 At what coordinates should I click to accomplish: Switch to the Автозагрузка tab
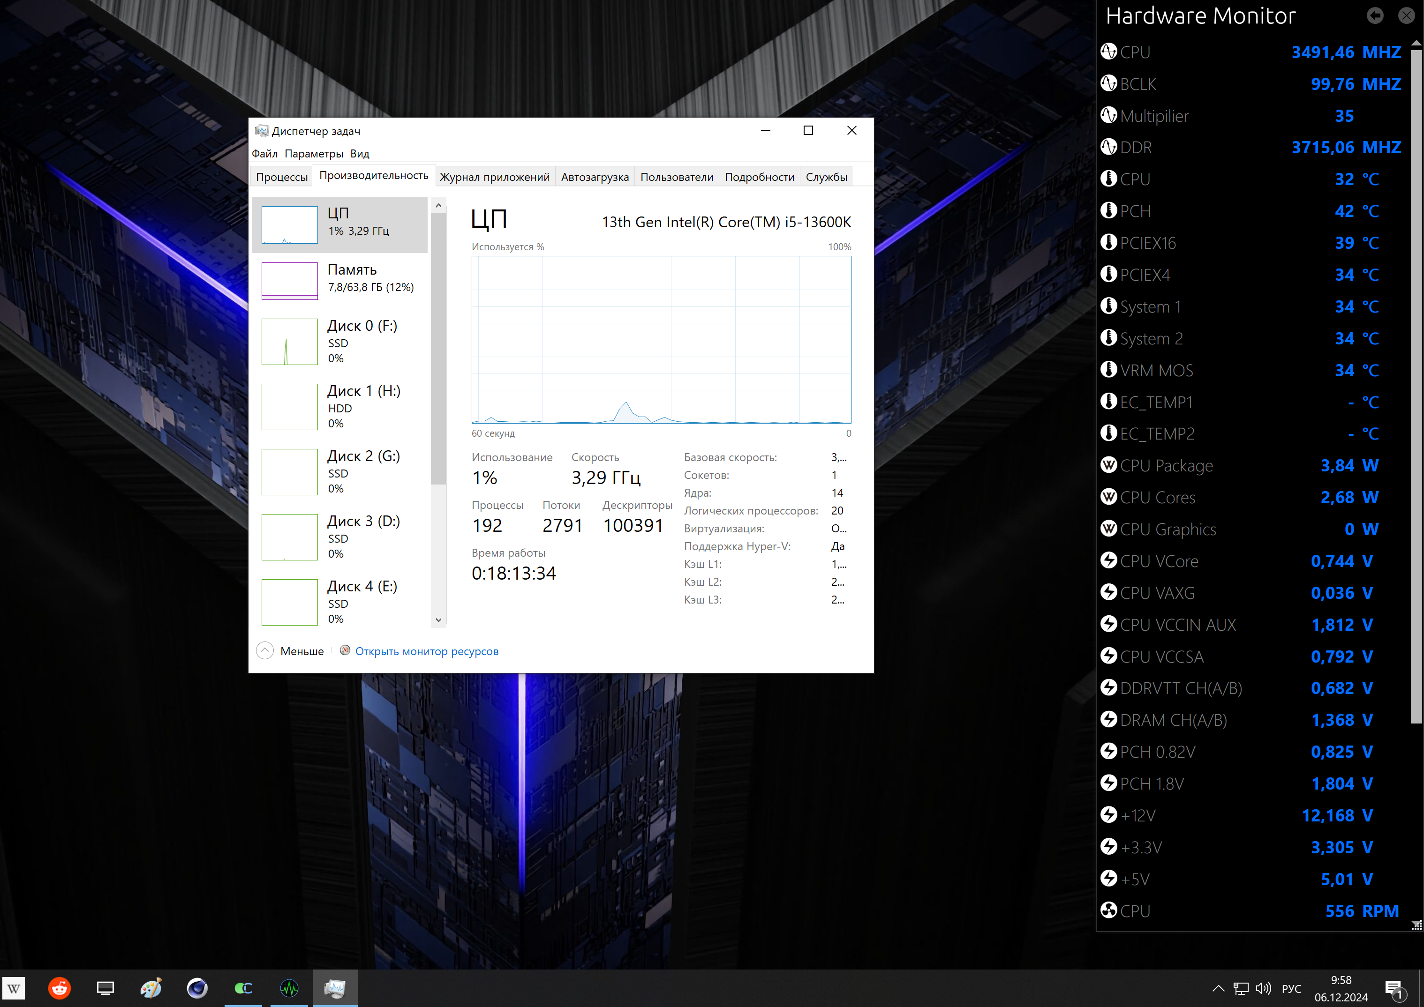(x=595, y=177)
